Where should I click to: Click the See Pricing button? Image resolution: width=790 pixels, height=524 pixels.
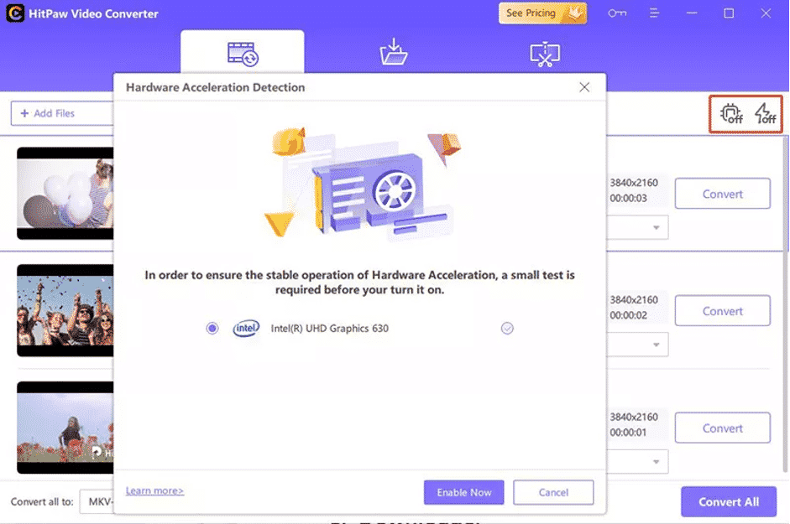click(542, 13)
